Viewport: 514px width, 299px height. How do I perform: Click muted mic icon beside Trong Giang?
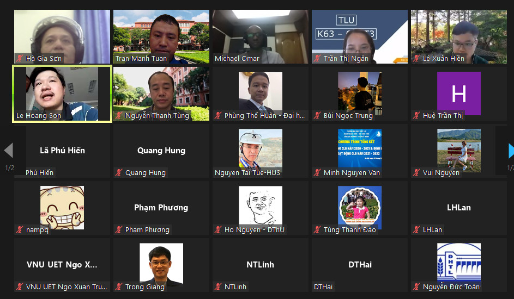click(x=119, y=286)
